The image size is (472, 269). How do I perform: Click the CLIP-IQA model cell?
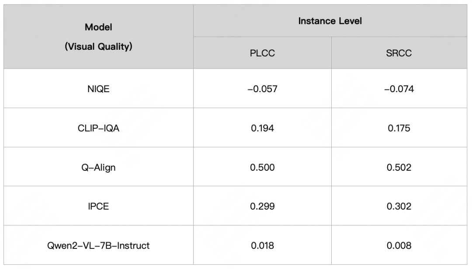point(98,128)
